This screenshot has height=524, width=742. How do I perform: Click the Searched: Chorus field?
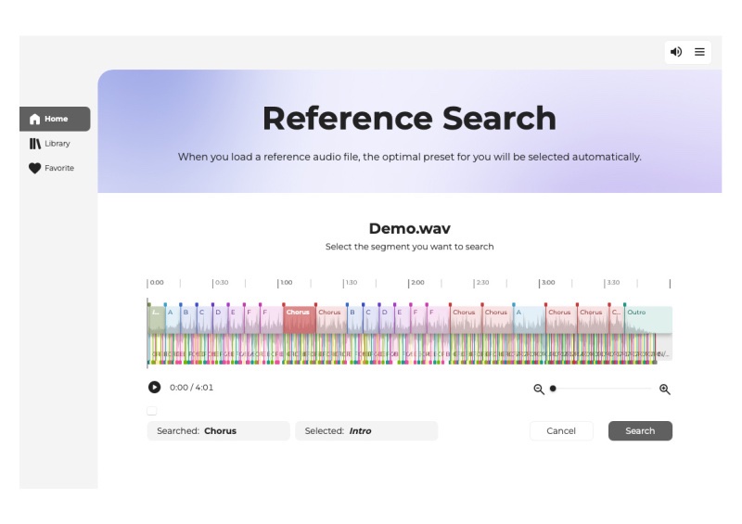(x=218, y=430)
